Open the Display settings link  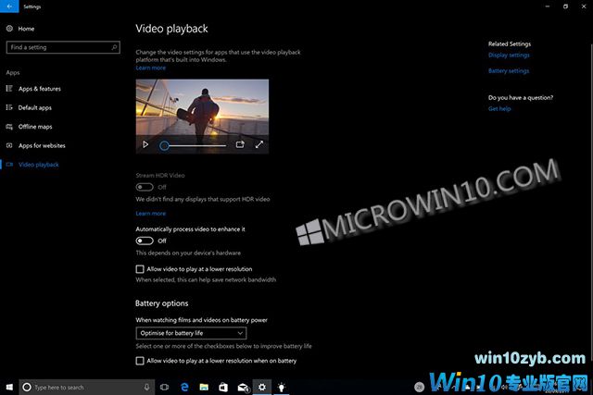click(509, 56)
